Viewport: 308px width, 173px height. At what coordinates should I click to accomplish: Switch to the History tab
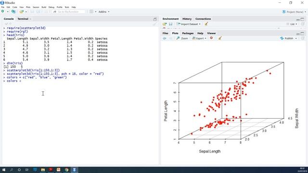(x=187, y=19)
